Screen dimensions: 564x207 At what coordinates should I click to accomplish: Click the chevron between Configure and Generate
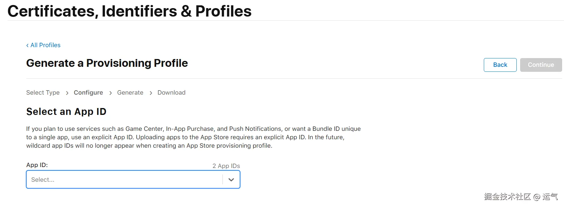(111, 93)
